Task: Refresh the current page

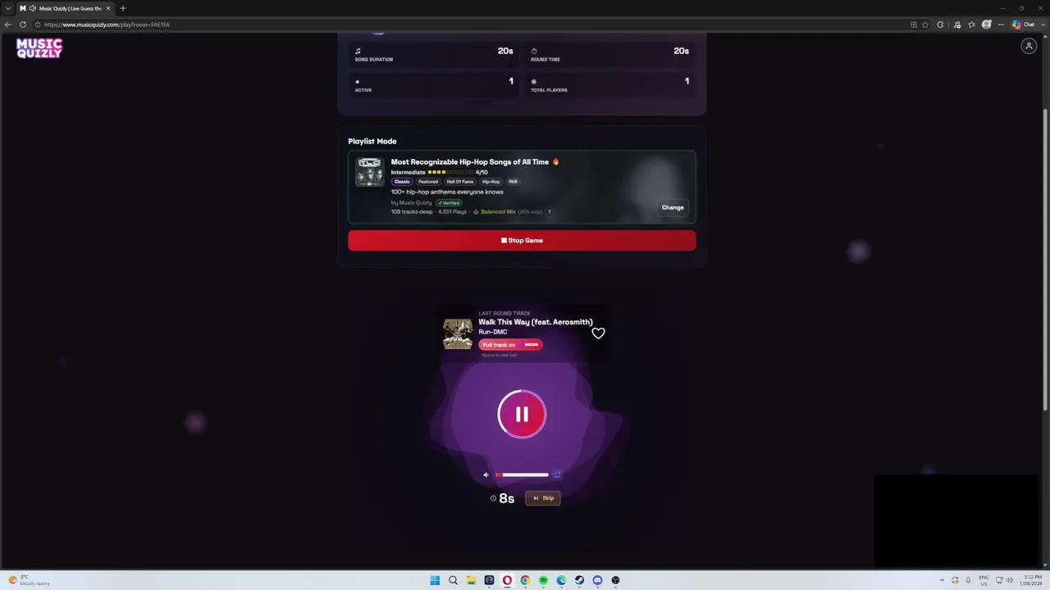Action: tap(23, 25)
